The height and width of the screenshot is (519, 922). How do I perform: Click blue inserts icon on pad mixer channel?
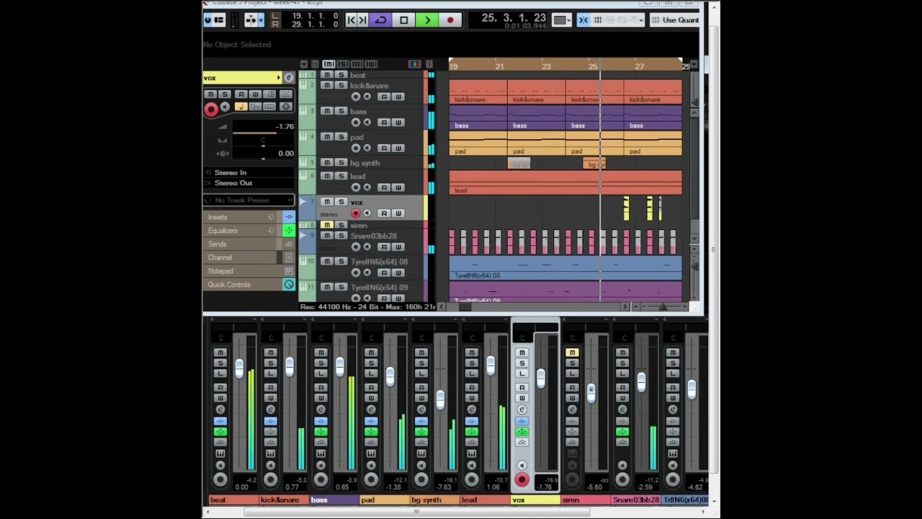click(x=371, y=421)
